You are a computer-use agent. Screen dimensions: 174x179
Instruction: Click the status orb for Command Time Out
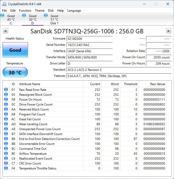6,148
